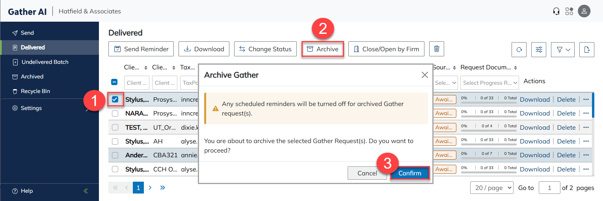Screen dimensions: 603x201
Task: Cancel the Archive Gather dialog
Action: pos(367,173)
